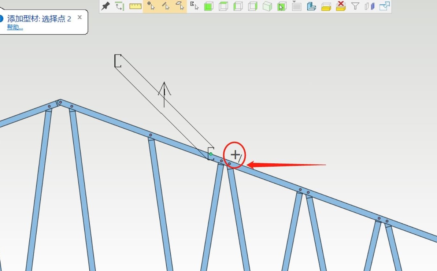437x271 pixels.
Task: Click the profile selection cursor icon
Action: pos(194,6)
